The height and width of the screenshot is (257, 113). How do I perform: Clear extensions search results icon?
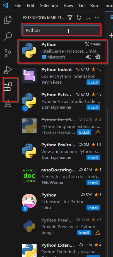pyautogui.click(x=88, y=18)
